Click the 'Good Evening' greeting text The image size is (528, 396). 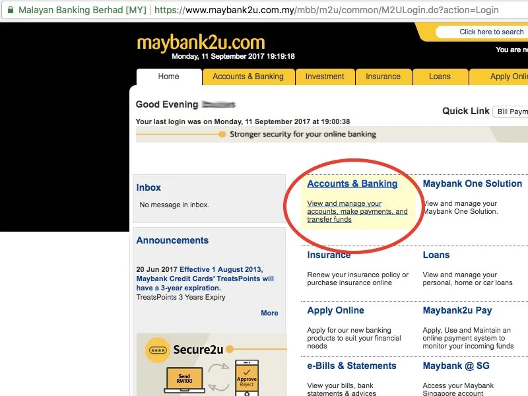pyautogui.click(x=167, y=104)
